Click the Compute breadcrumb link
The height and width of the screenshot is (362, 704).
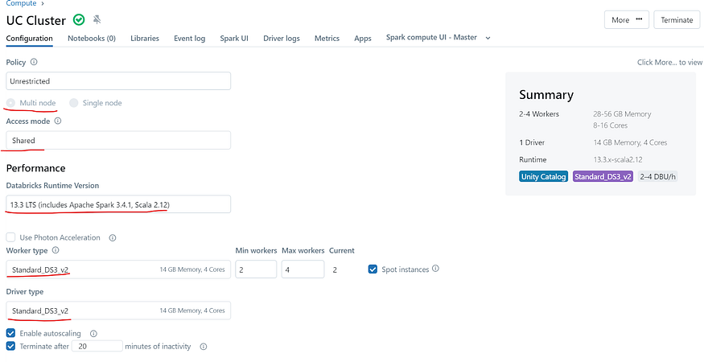click(x=21, y=3)
